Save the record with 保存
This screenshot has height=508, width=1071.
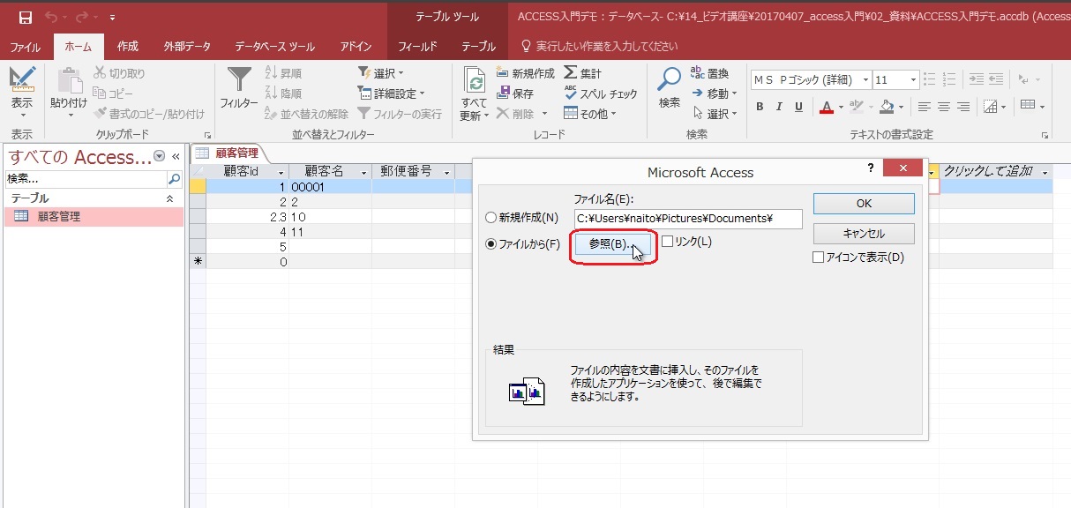pyautogui.click(x=515, y=93)
